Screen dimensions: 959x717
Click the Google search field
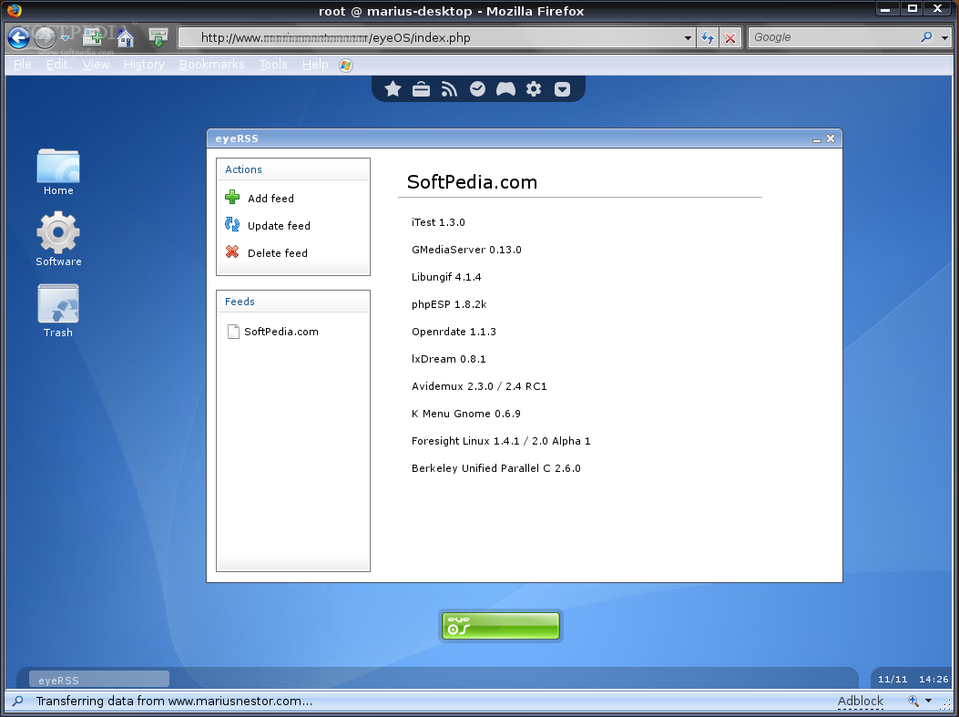(835, 37)
